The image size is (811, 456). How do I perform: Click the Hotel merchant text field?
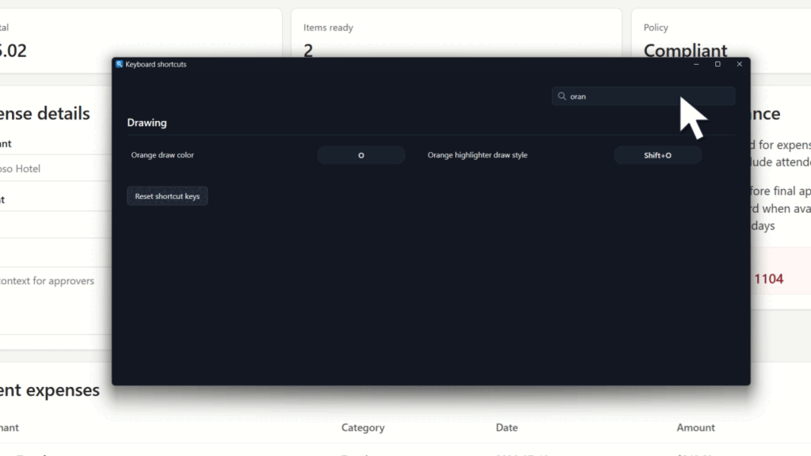(x=55, y=169)
